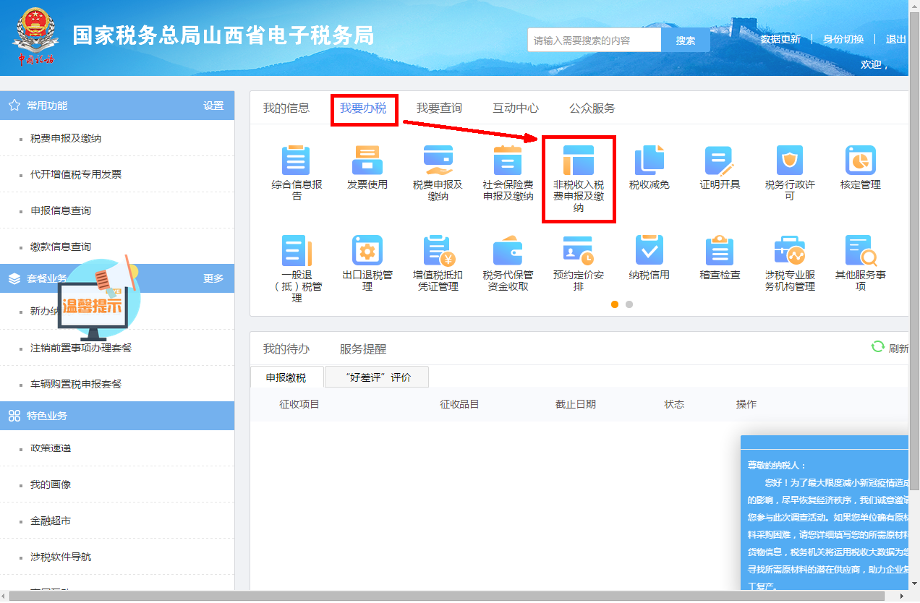Viewport: 920px width, 603px height.
Task: Open 核定管理 icon
Action: pos(861,161)
